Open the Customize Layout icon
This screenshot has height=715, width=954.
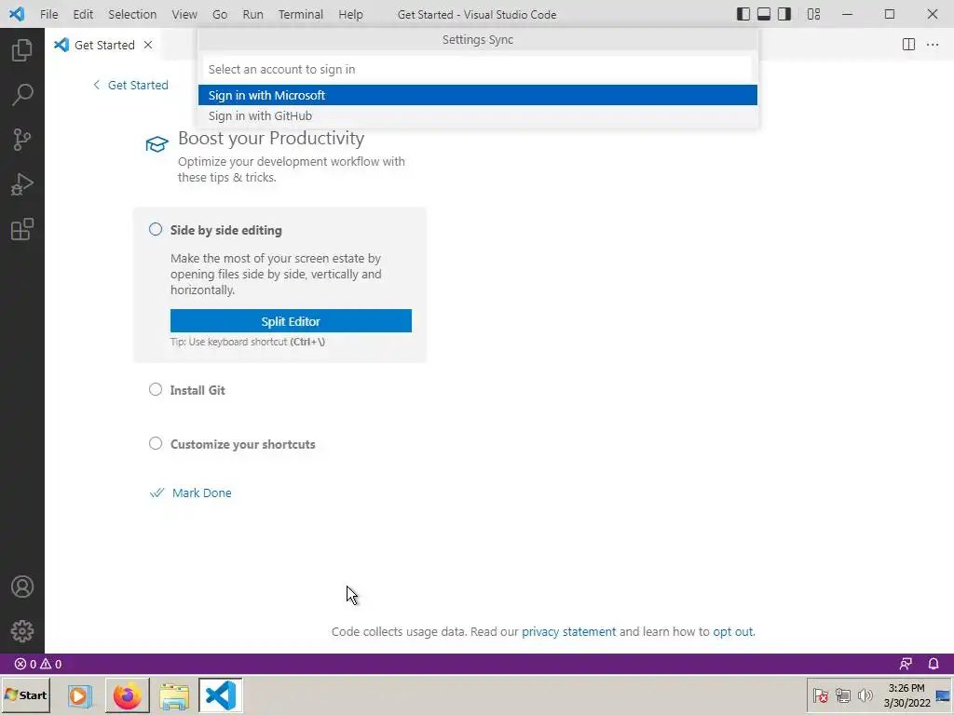coord(813,14)
